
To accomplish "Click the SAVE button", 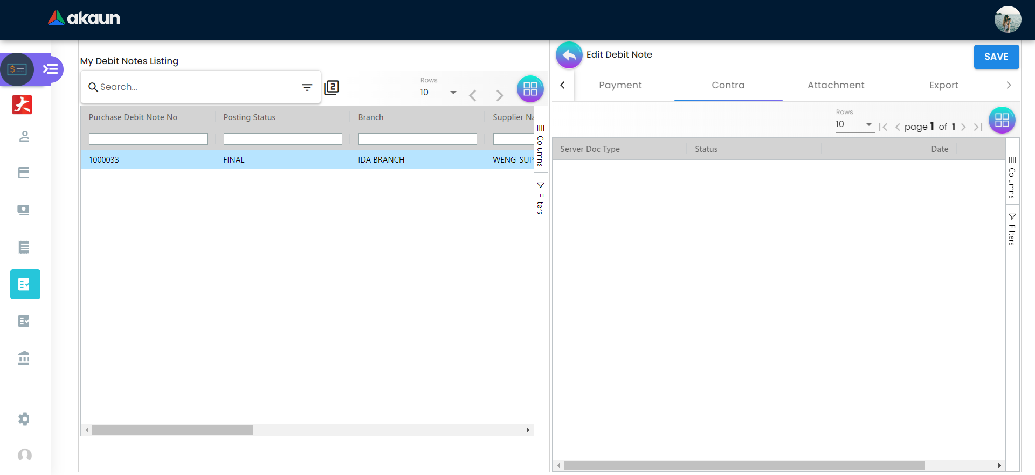I will (x=996, y=57).
